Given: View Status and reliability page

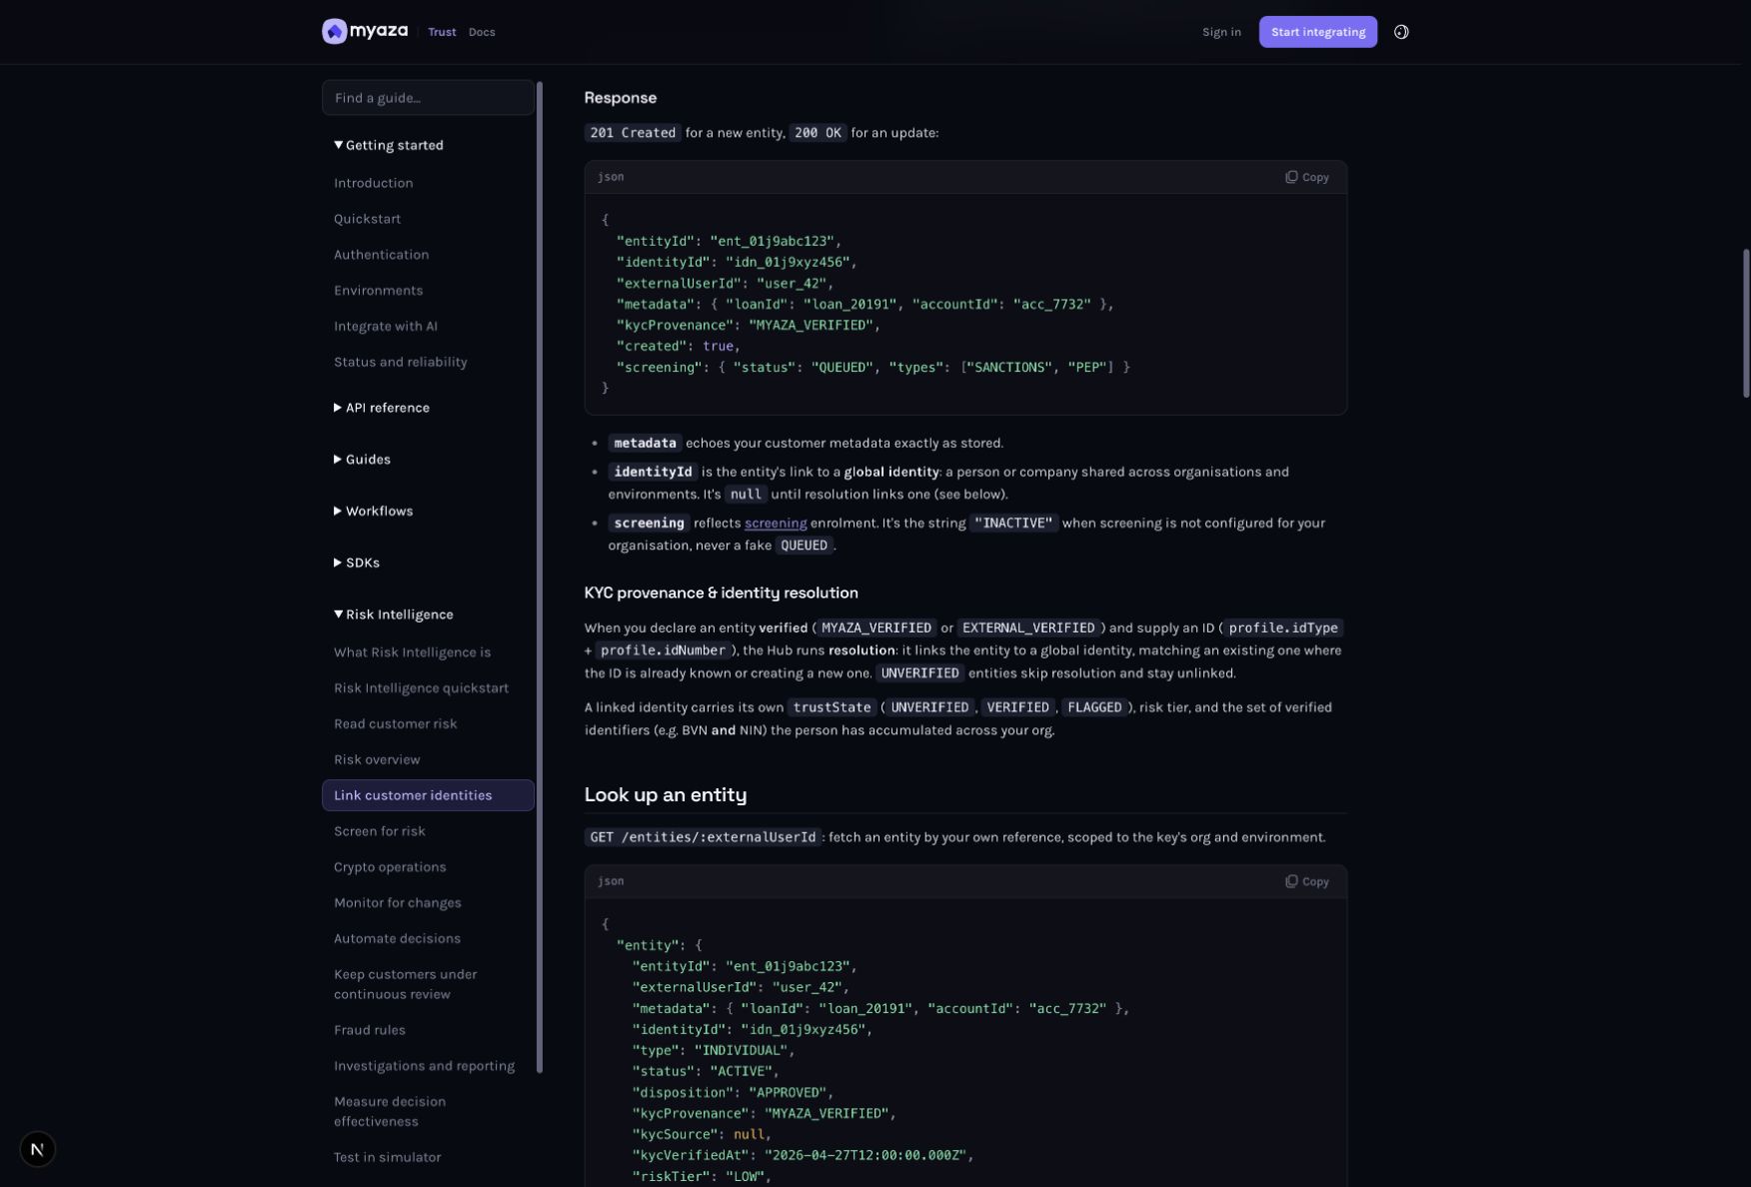Looking at the screenshot, I should point(401,363).
